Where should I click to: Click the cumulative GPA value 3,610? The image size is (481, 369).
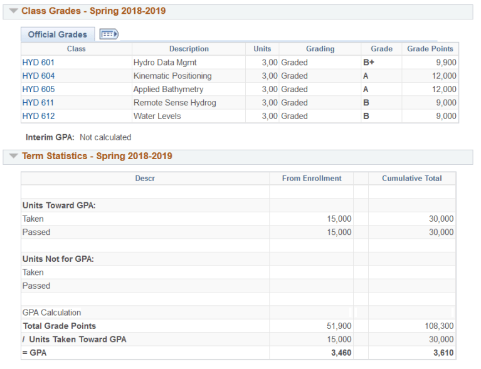pyautogui.click(x=442, y=353)
